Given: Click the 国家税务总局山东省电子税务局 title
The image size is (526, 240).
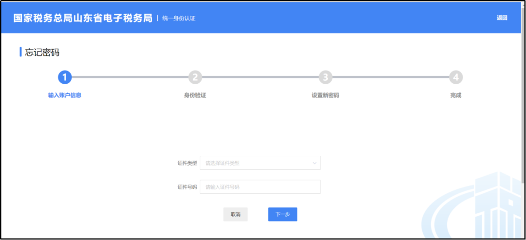Looking at the screenshot, I should pos(83,18).
